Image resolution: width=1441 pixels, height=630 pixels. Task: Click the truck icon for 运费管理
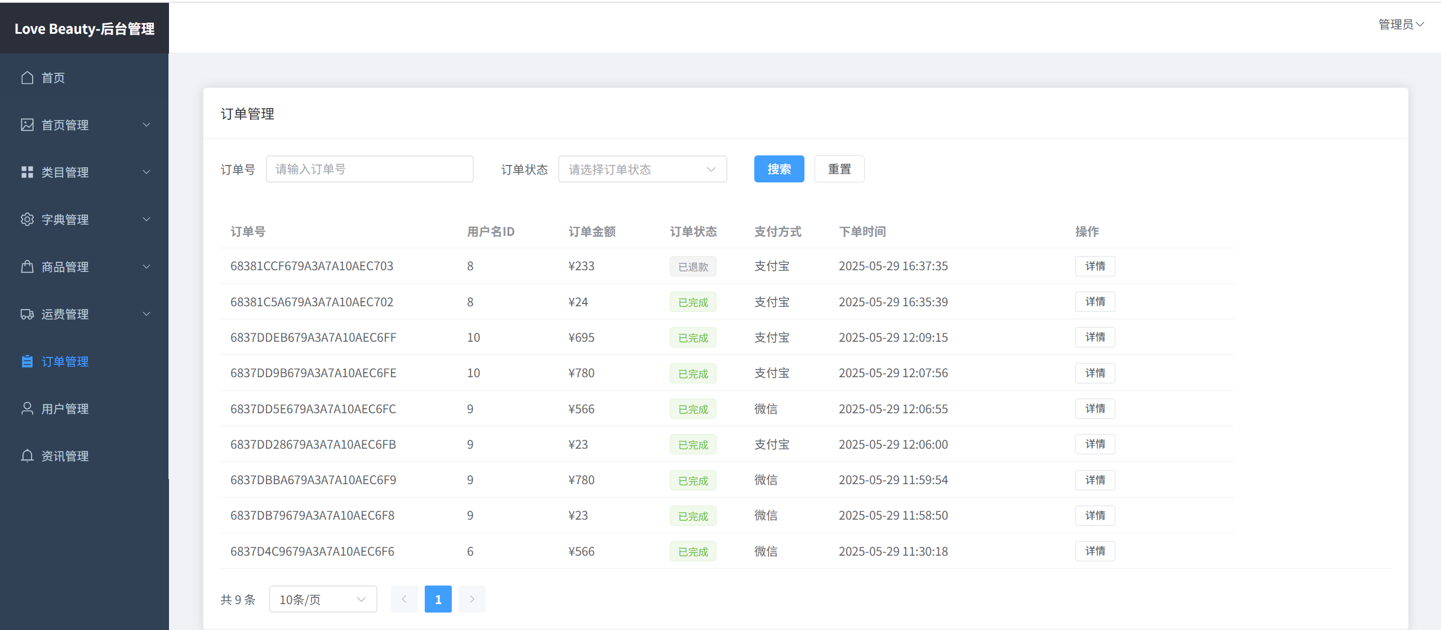point(27,314)
